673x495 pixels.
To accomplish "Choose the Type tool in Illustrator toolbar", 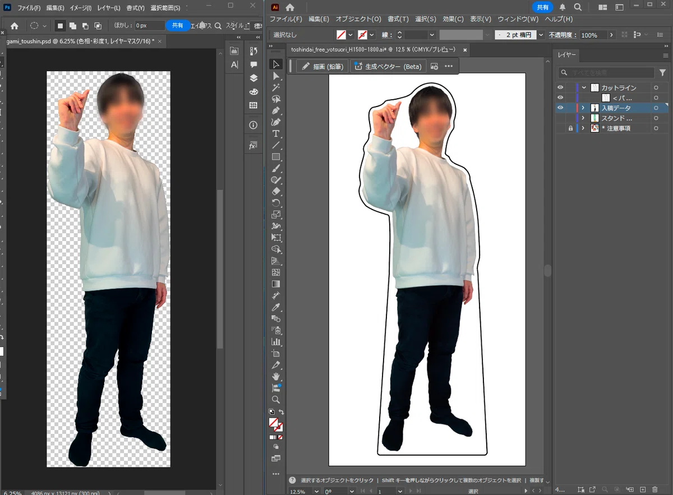I will pos(276,133).
